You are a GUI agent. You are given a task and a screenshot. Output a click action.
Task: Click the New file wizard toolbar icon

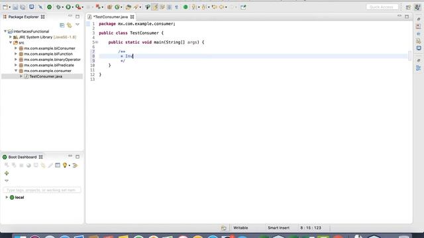pyautogui.click(x=5, y=7)
